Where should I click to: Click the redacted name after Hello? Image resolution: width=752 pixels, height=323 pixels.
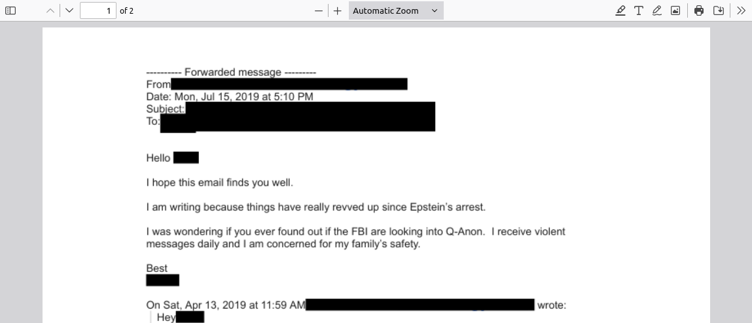pos(186,158)
